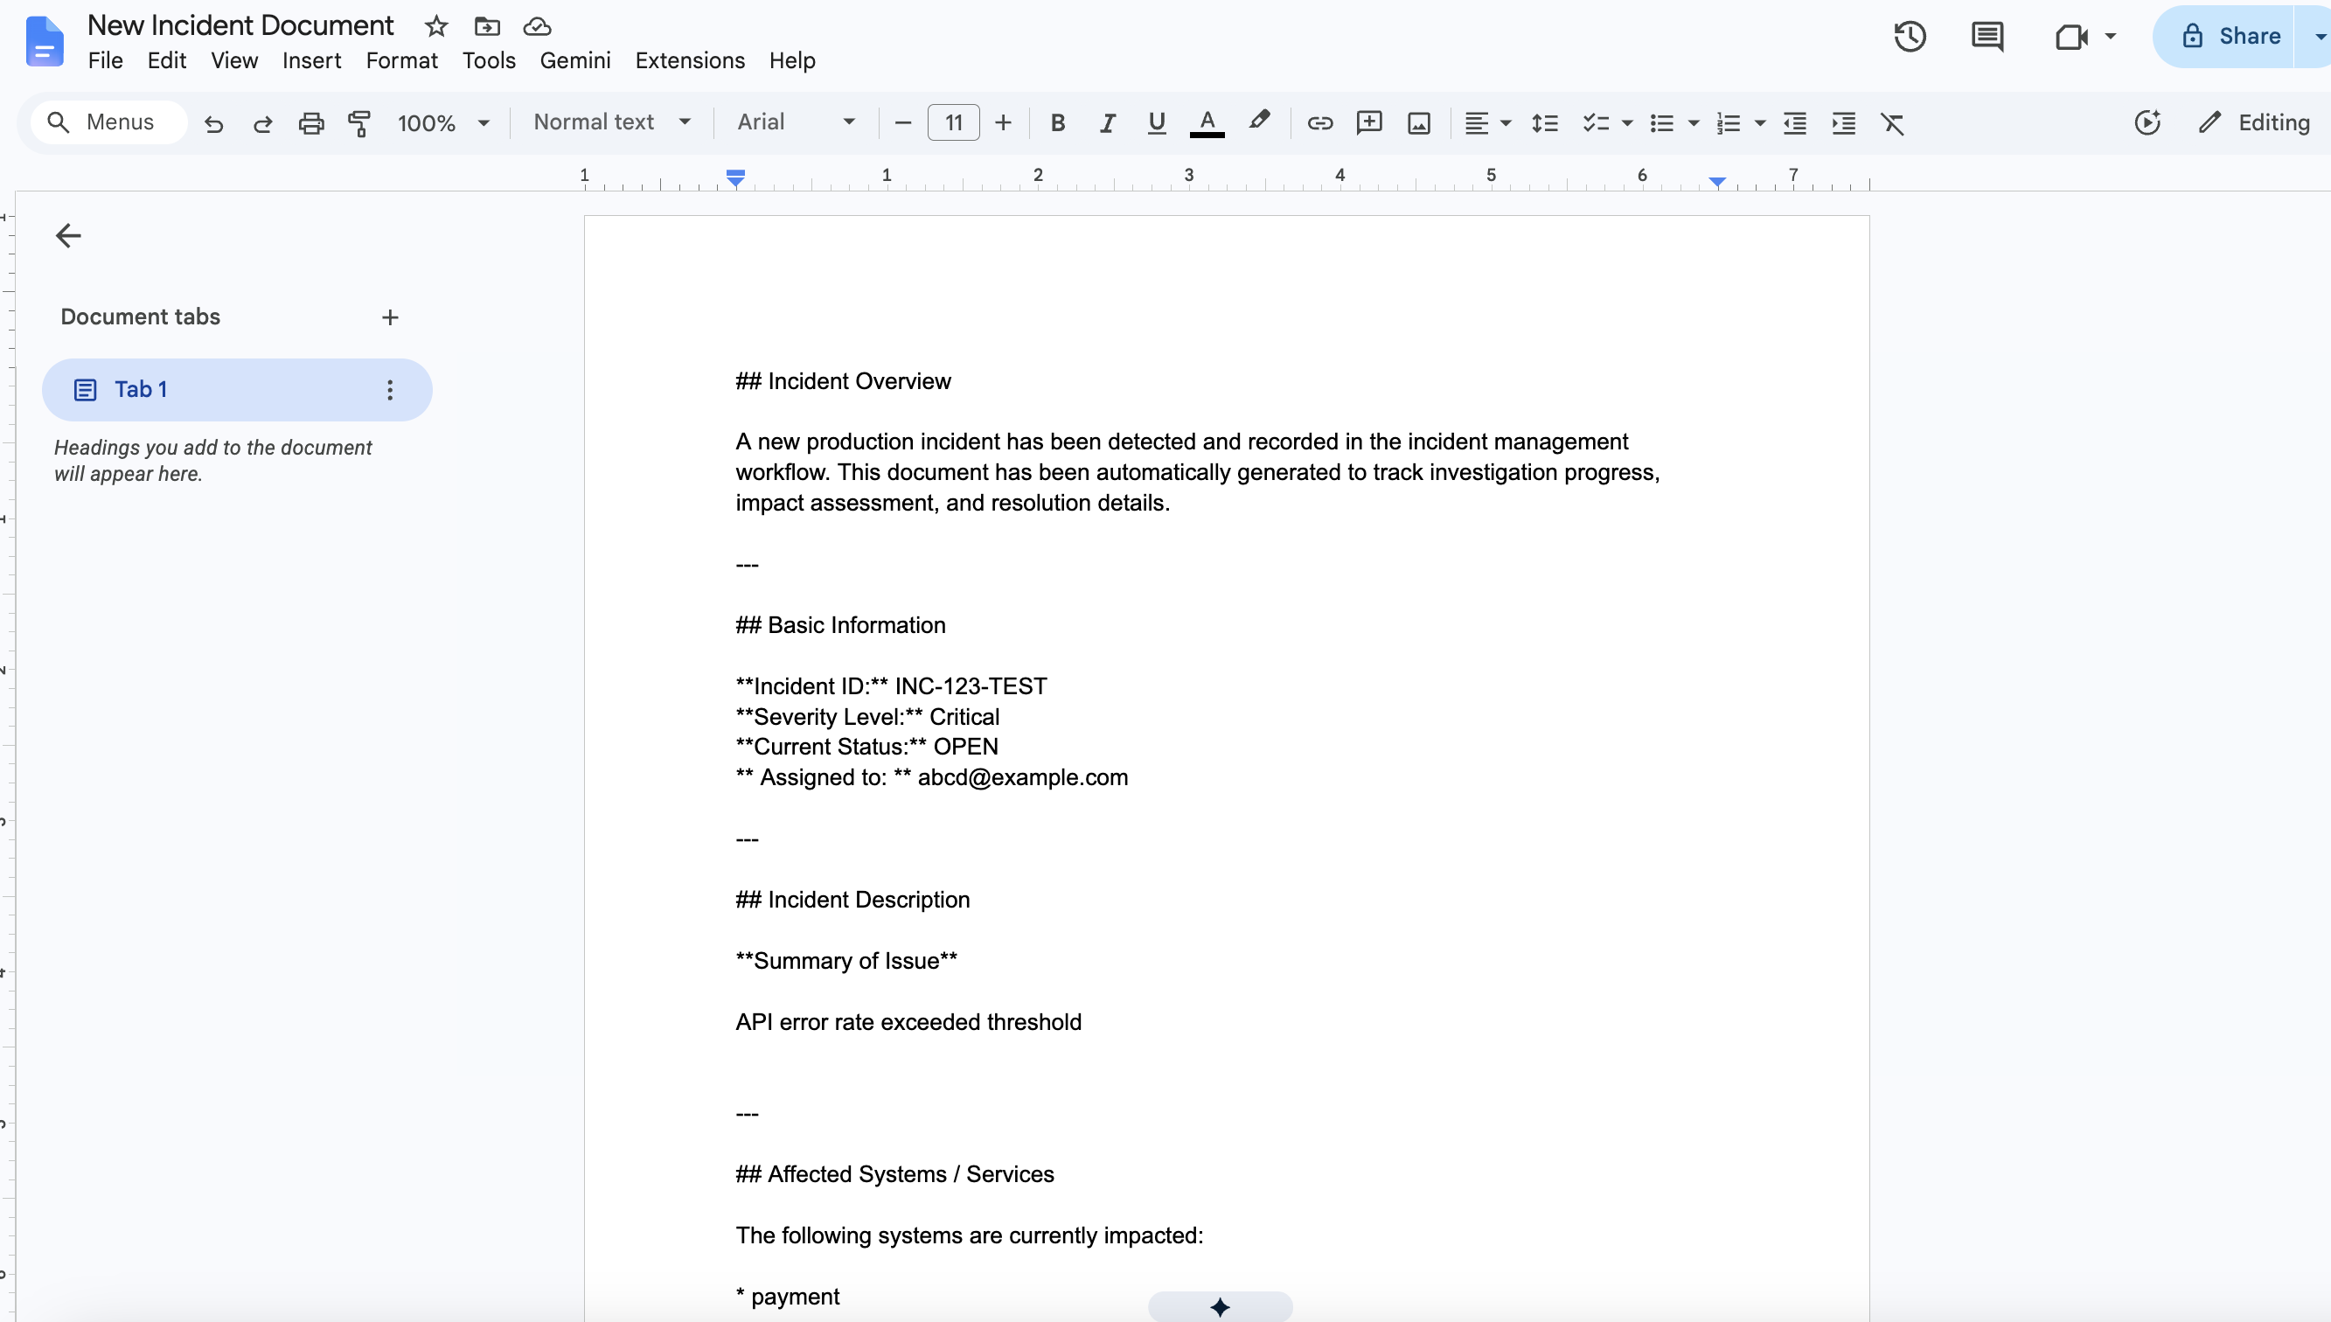
Task: Toggle italic formatting
Action: 1107,122
